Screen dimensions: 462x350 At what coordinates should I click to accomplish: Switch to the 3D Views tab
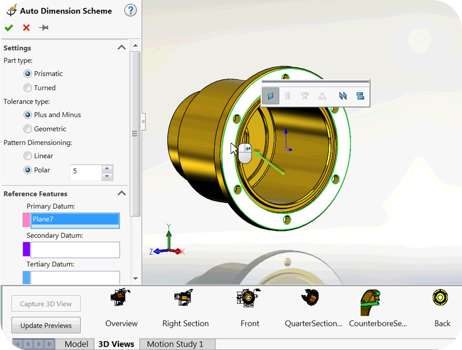point(116,344)
